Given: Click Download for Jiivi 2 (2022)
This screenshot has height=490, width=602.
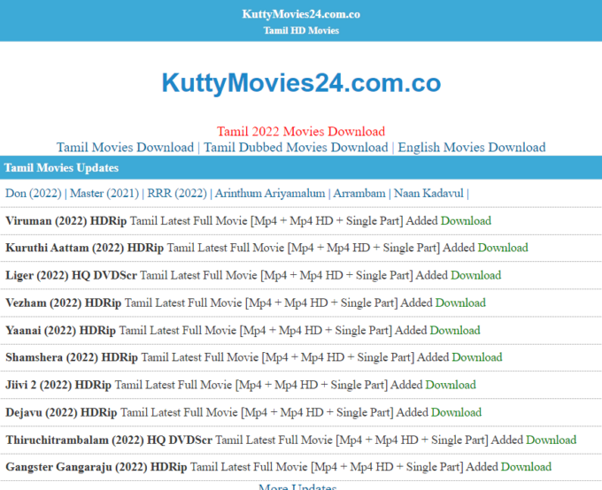Looking at the screenshot, I should click(451, 385).
